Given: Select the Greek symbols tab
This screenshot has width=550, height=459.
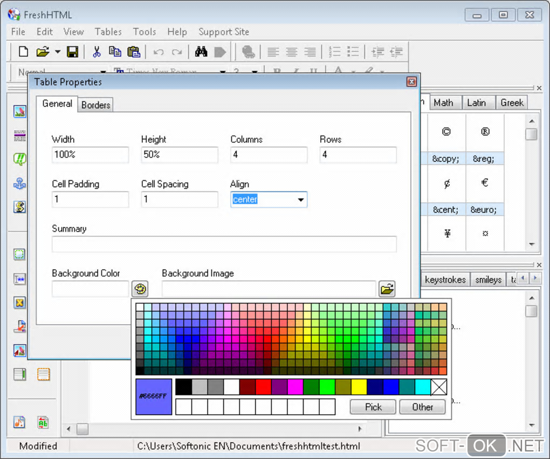Looking at the screenshot, I should point(512,102).
